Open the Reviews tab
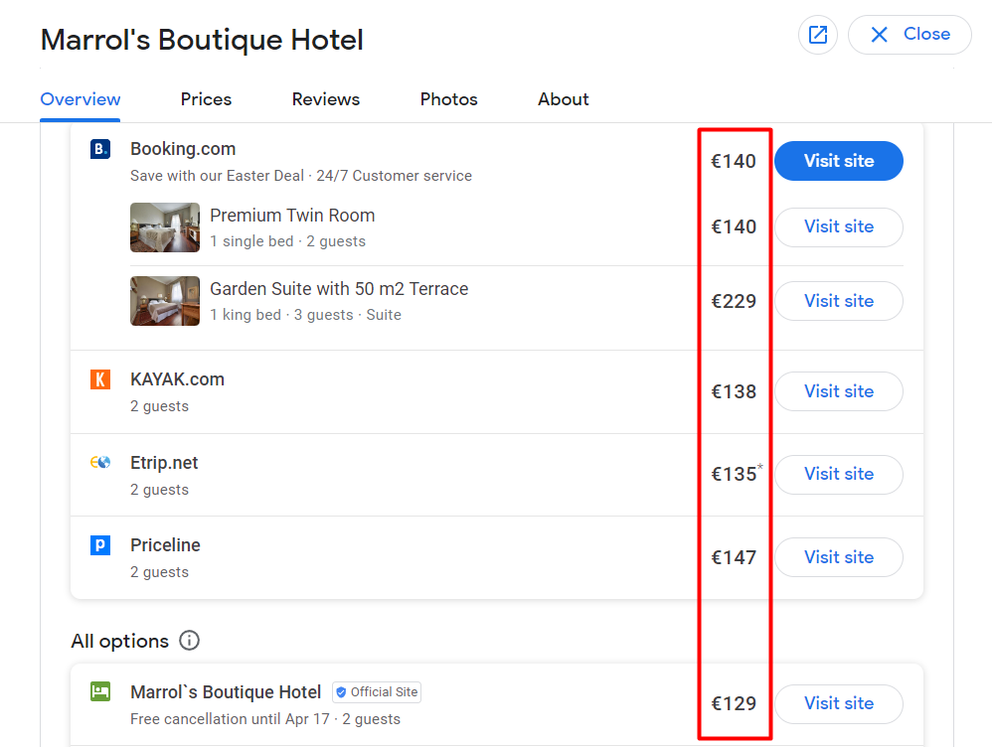The height and width of the screenshot is (747, 992). [x=326, y=99]
